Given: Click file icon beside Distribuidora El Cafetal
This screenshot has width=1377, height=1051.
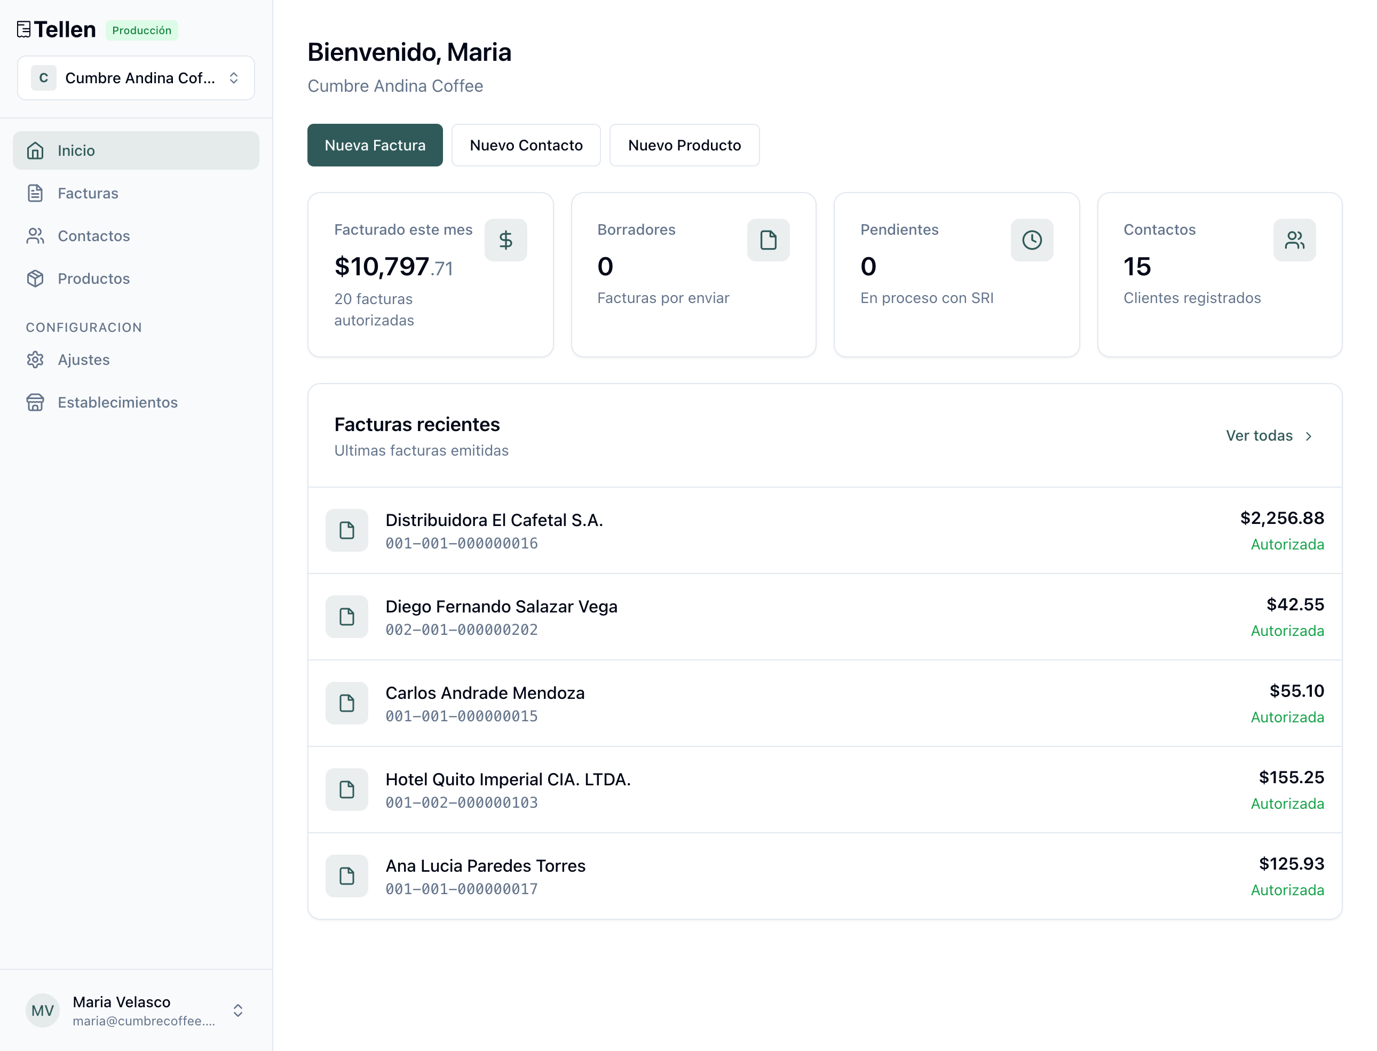Looking at the screenshot, I should 346,530.
